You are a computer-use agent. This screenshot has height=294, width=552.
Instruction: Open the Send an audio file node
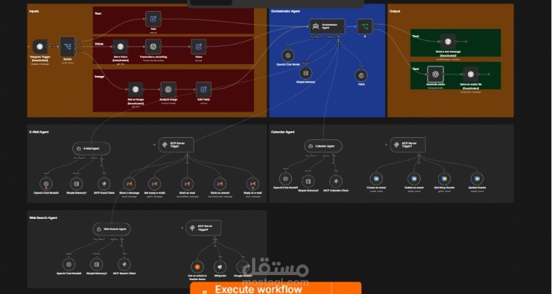pyautogui.click(x=470, y=74)
